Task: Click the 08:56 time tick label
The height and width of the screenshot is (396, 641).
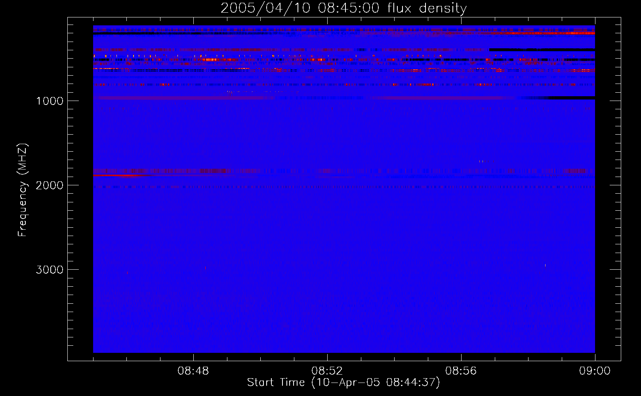Action: tap(461, 371)
